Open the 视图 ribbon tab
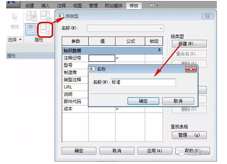Screen dimensions: 227x164 [77, 6]
